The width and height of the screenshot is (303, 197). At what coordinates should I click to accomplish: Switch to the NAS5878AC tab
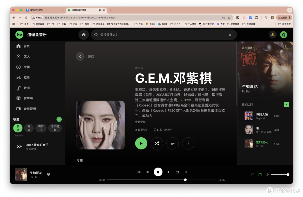(x=45, y=10)
